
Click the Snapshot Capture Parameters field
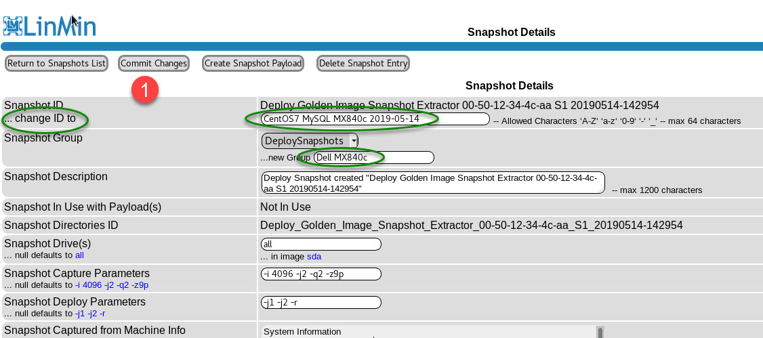[x=321, y=274]
